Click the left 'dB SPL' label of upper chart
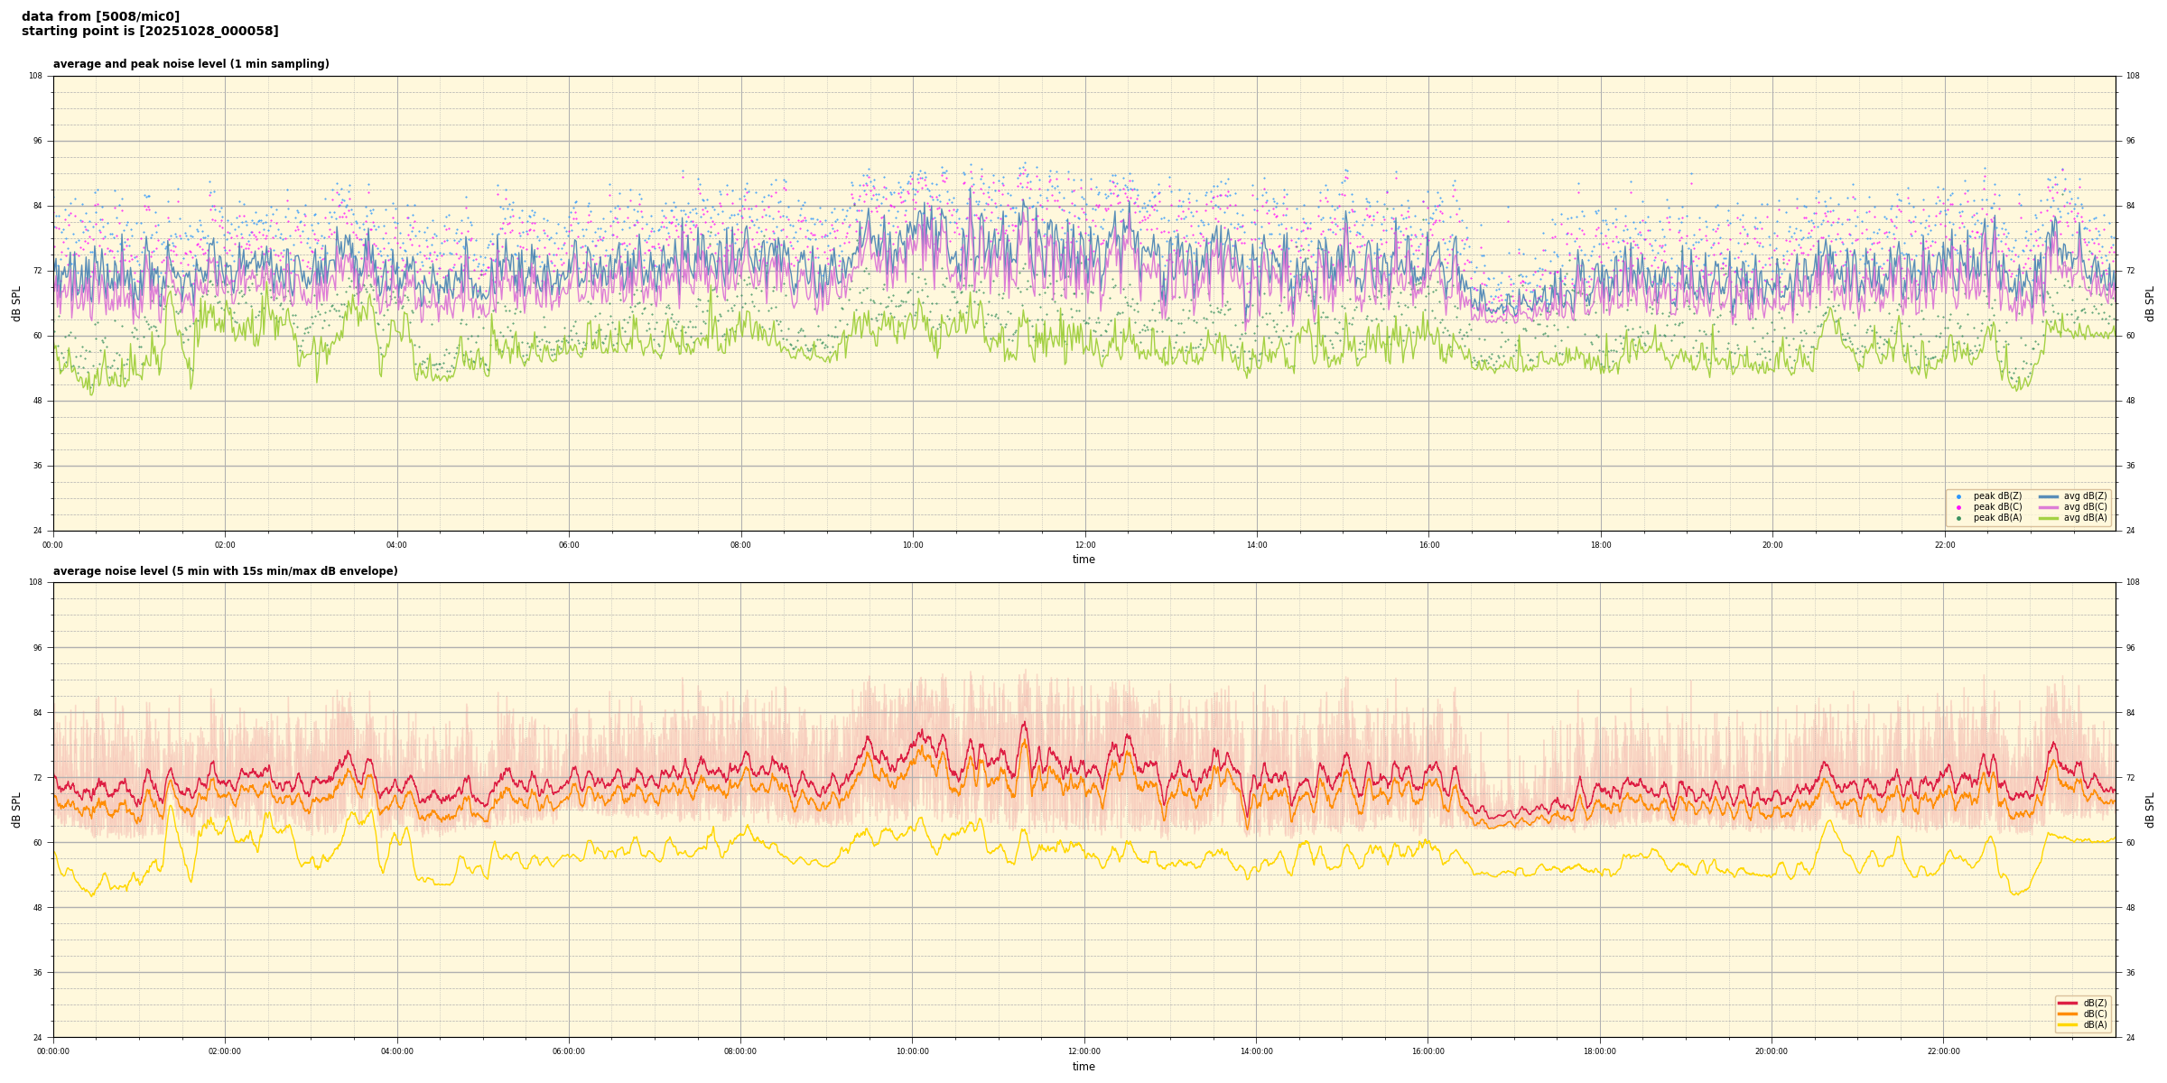 tap(16, 303)
